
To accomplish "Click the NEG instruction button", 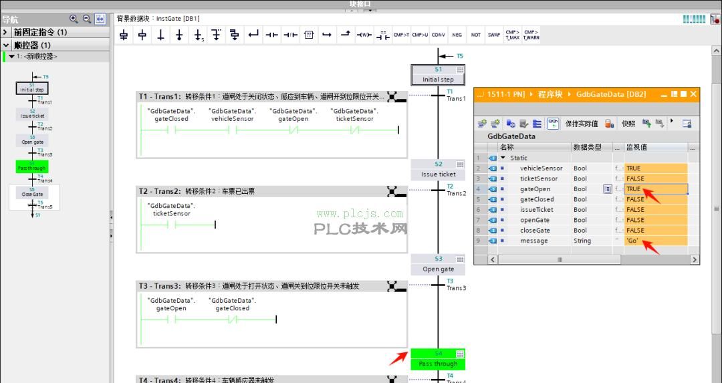I will pyautogui.click(x=457, y=35).
